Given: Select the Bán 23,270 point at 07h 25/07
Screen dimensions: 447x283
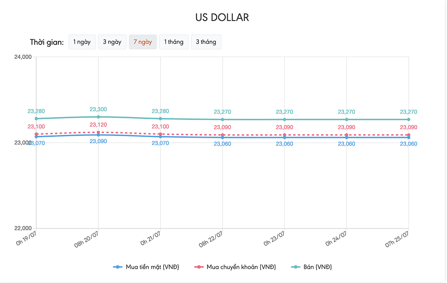Looking at the screenshot, I should pyautogui.click(x=409, y=120).
